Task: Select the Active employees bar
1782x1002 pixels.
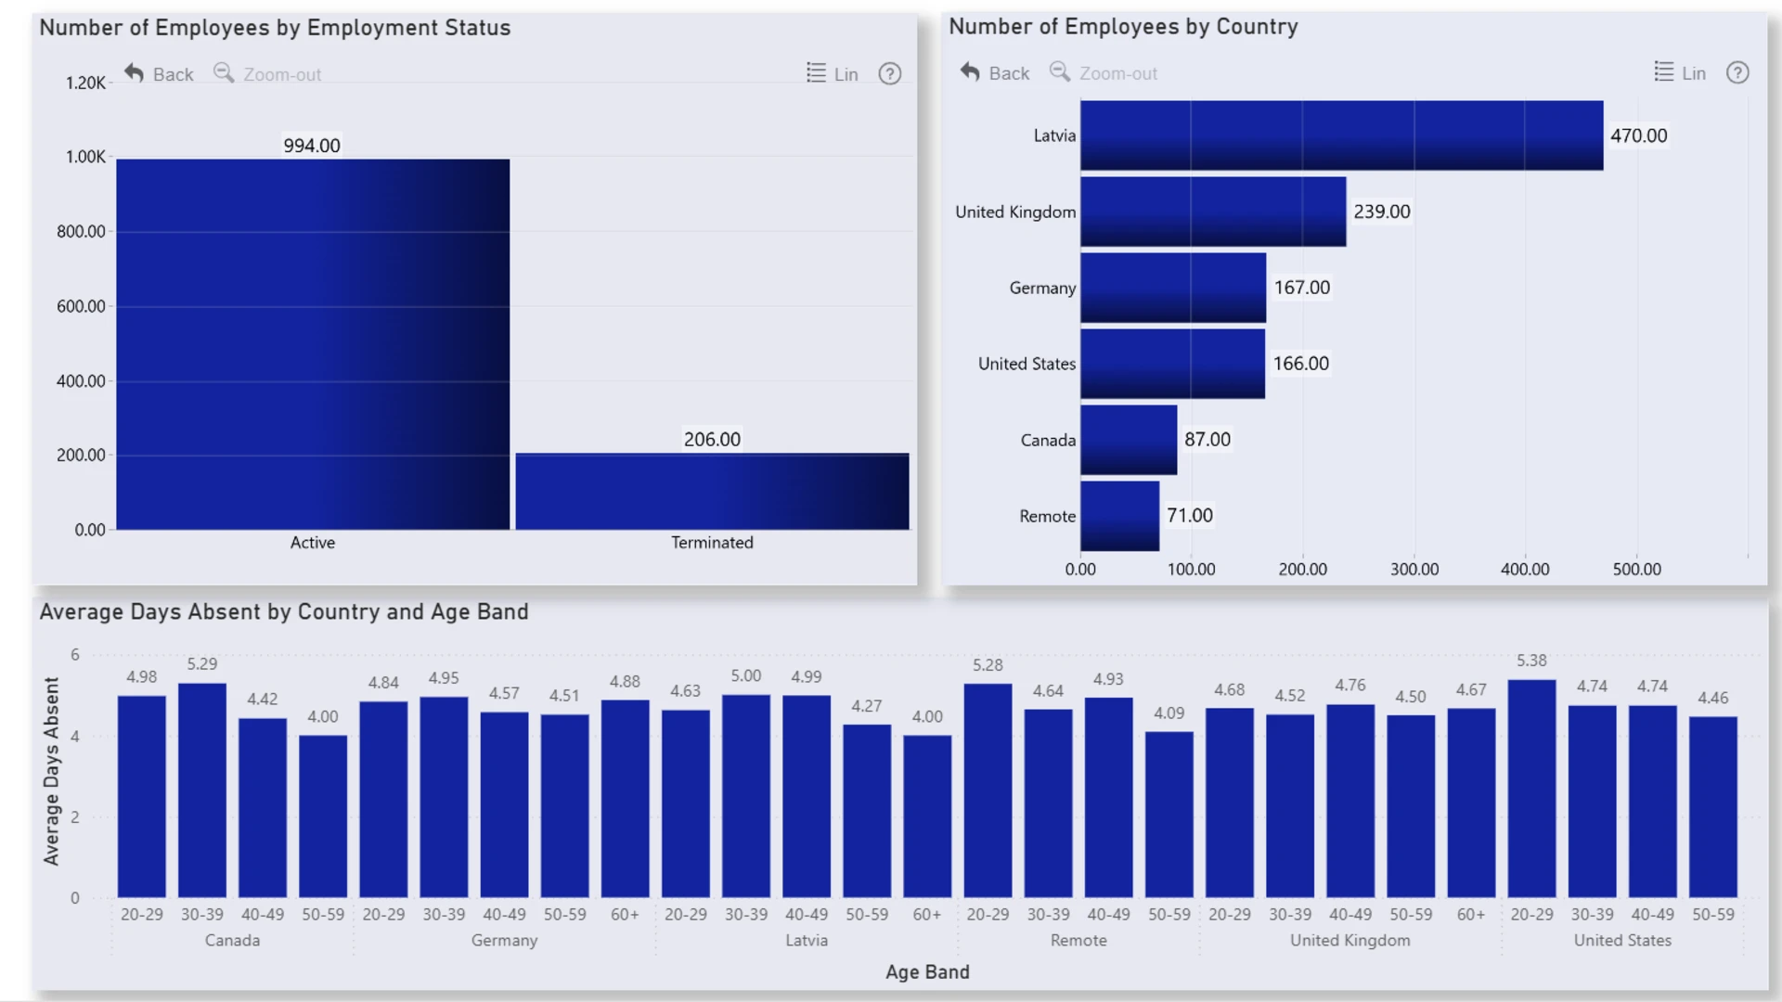Action: 313,344
